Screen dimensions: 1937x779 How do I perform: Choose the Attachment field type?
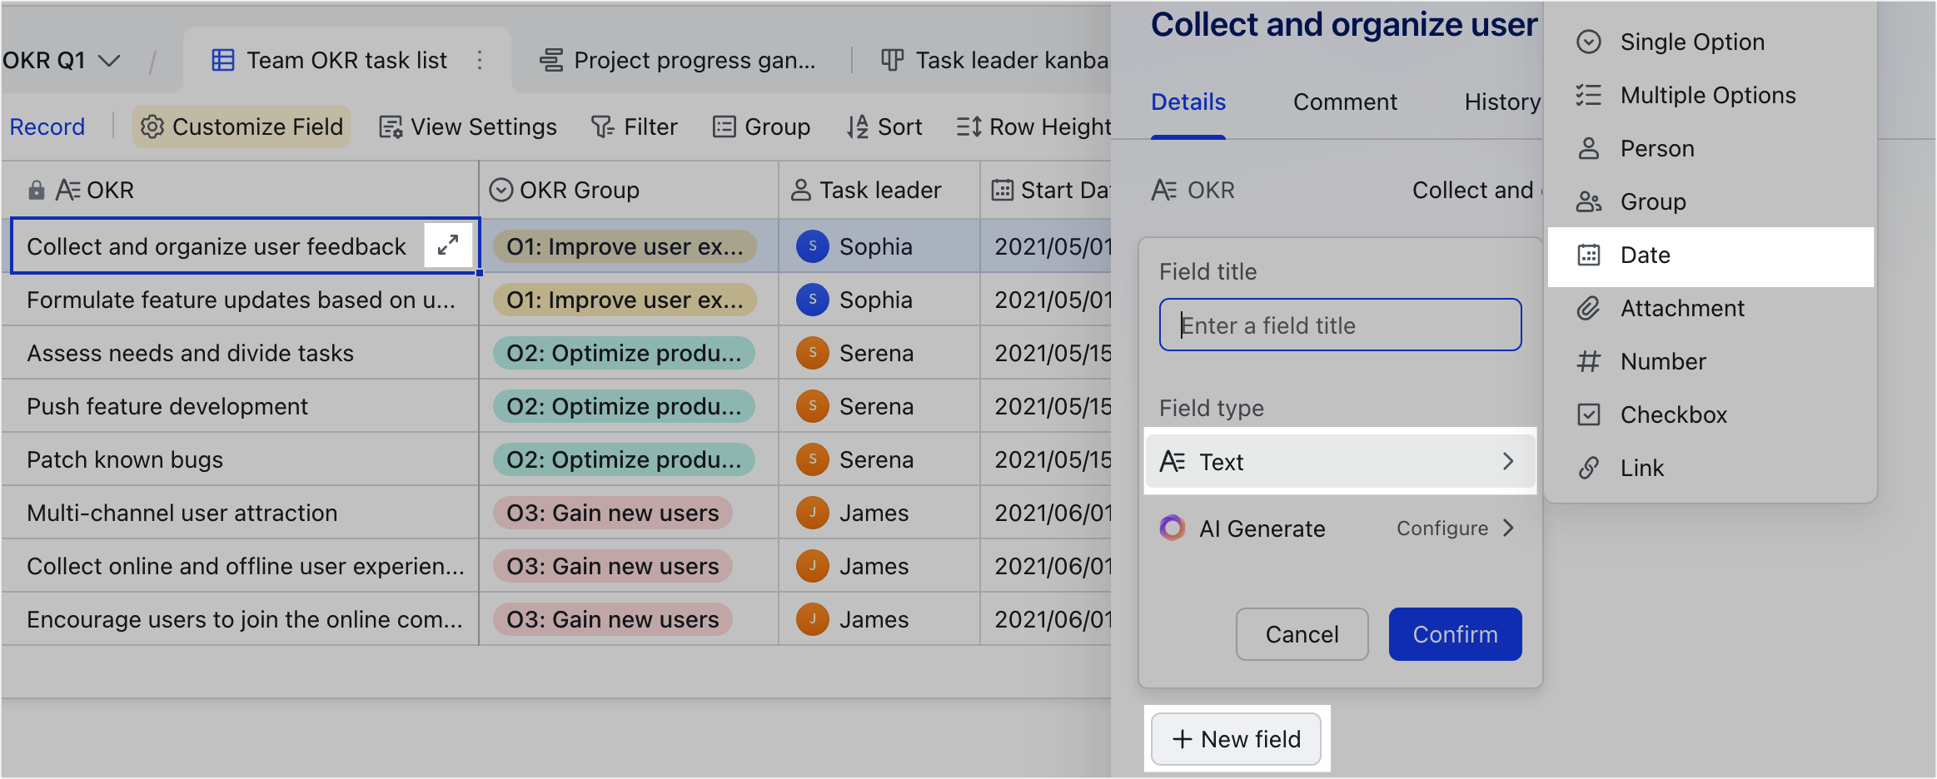pos(1710,308)
